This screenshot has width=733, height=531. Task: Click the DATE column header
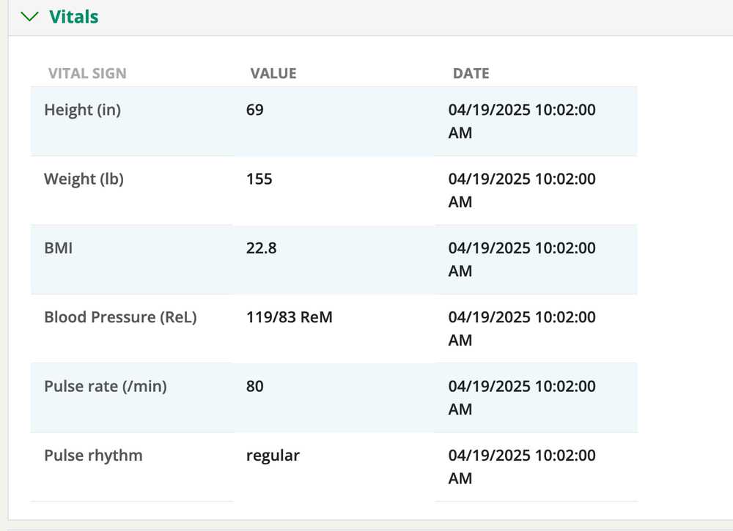pyautogui.click(x=471, y=73)
